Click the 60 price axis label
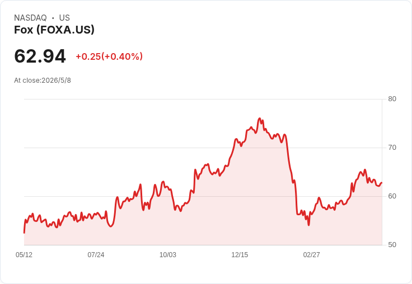 [x=392, y=196]
